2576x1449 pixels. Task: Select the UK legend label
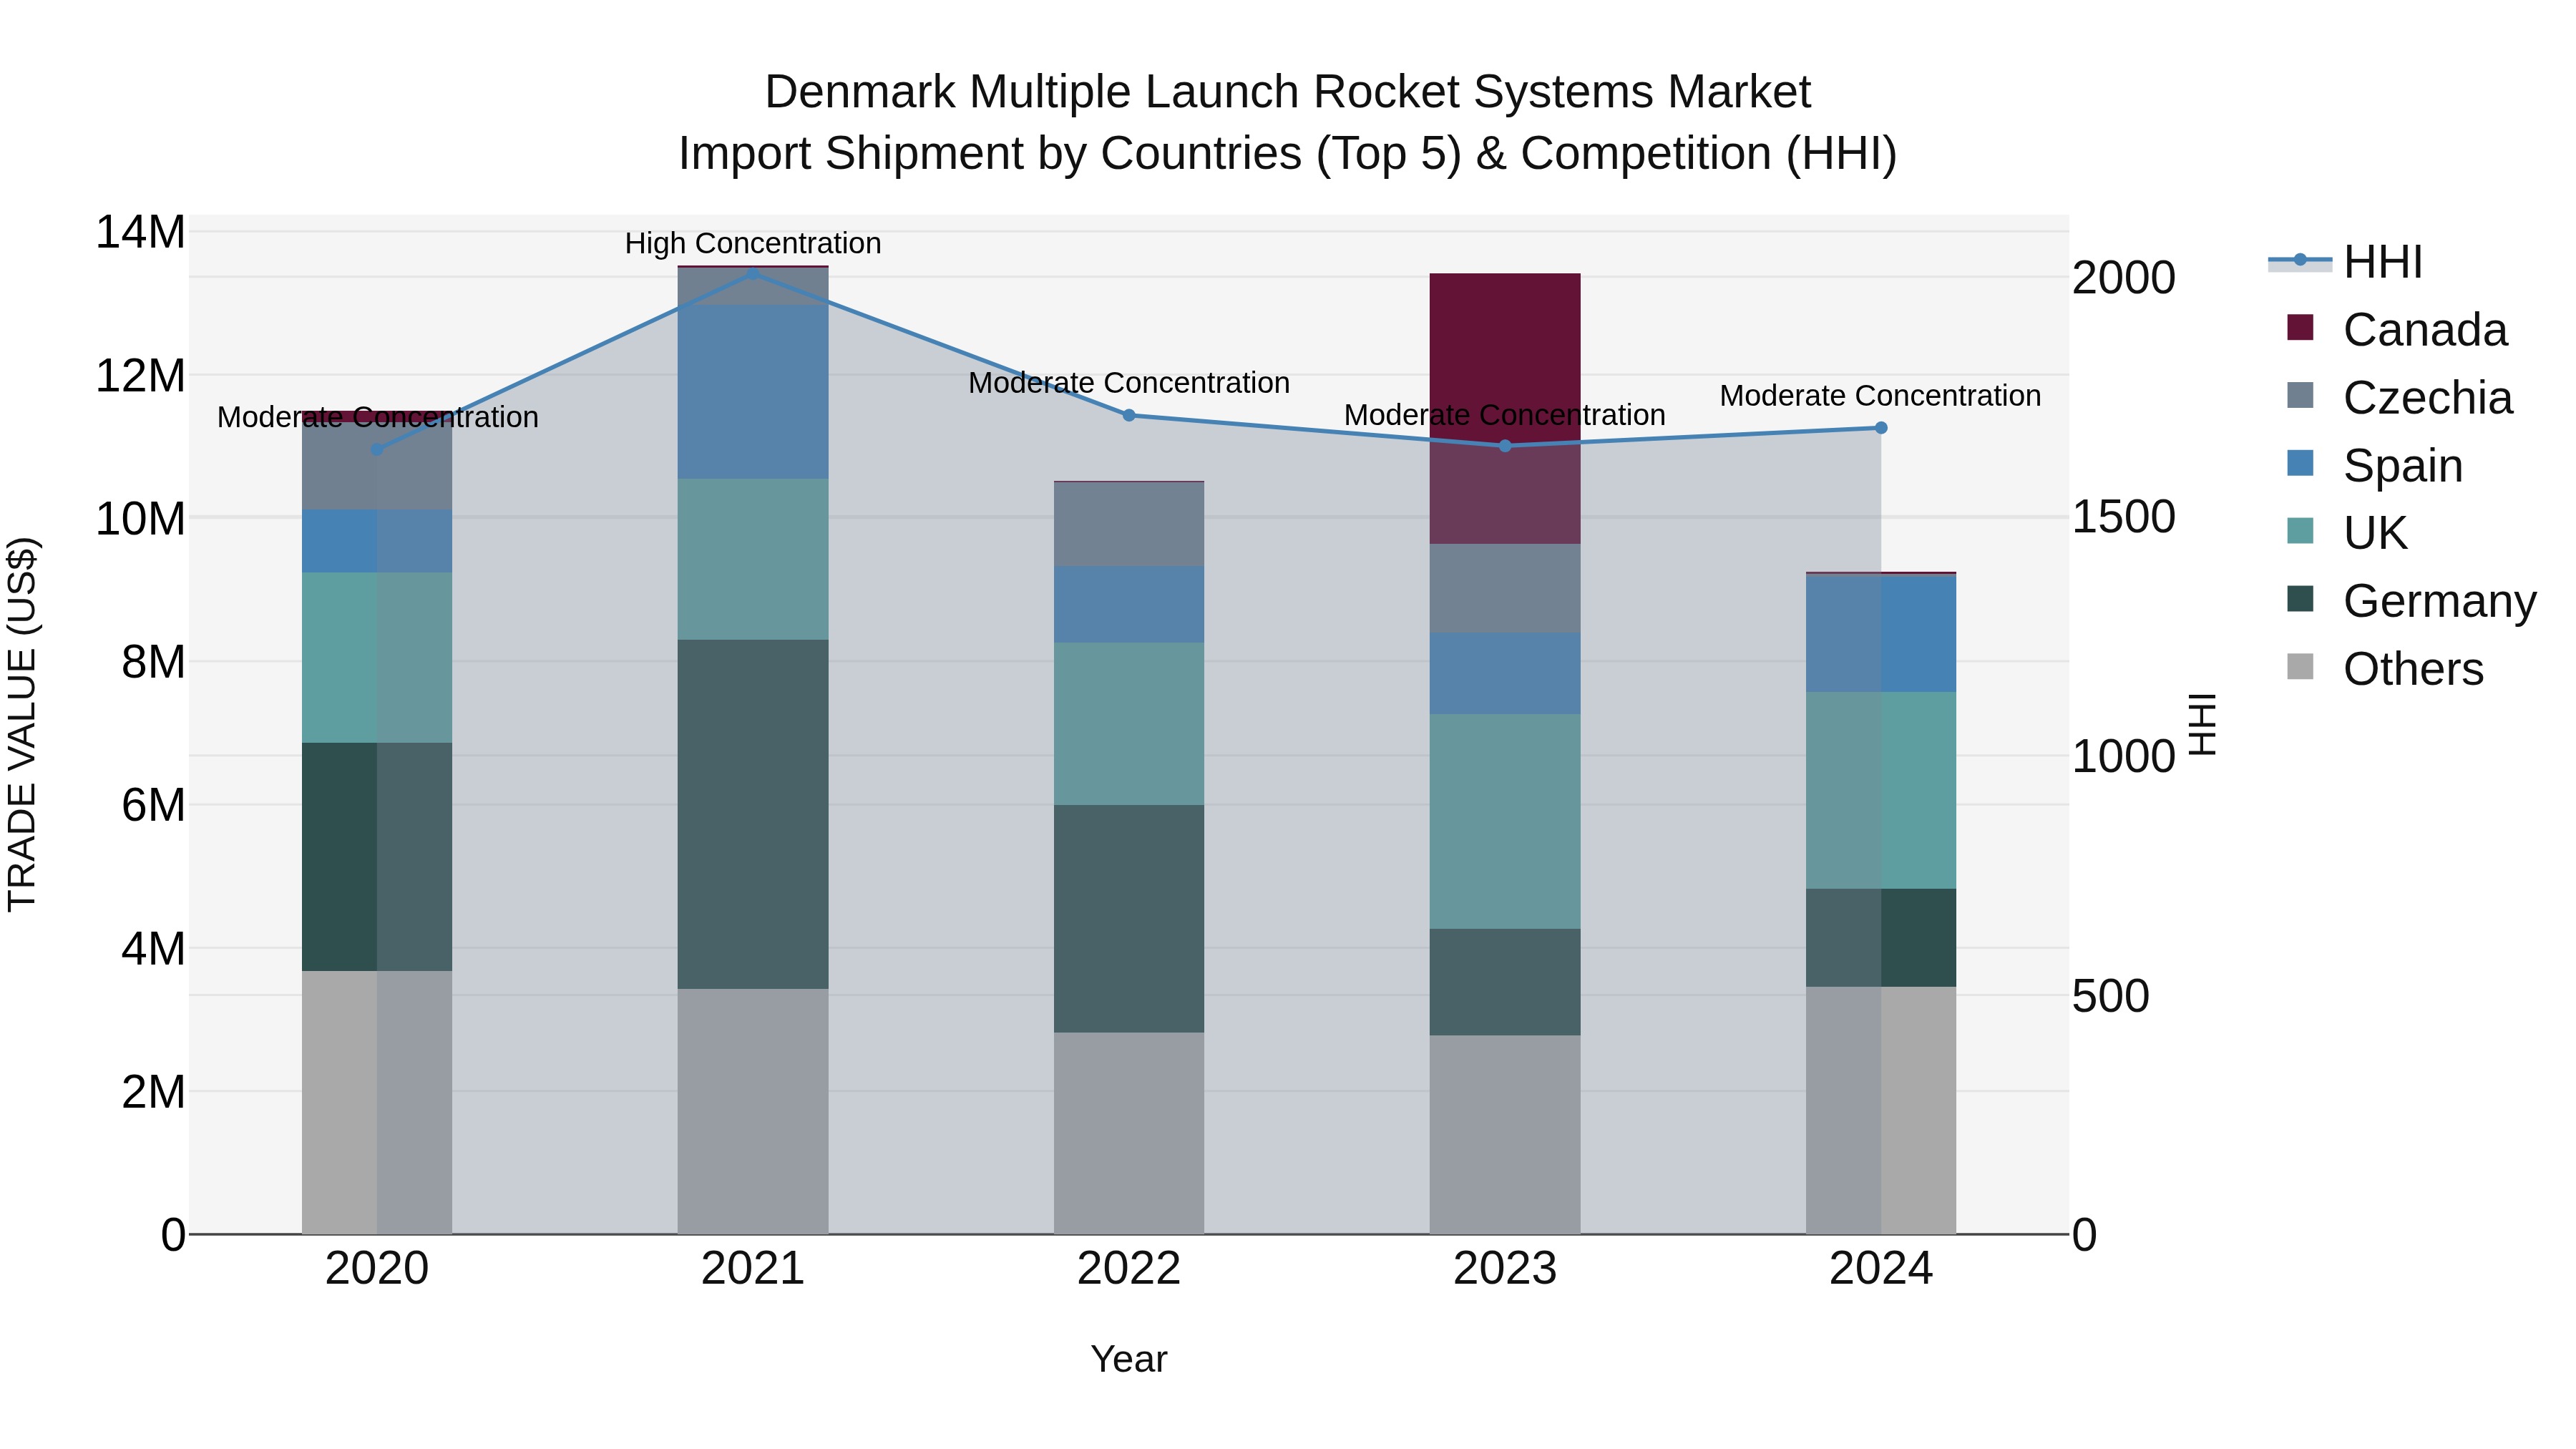pyautogui.click(x=2375, y=533)
